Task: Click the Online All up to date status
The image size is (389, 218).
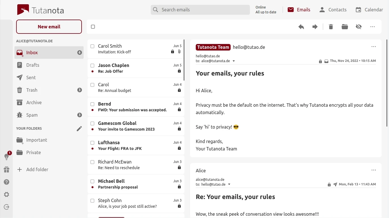Action: (x=266, y=10)
